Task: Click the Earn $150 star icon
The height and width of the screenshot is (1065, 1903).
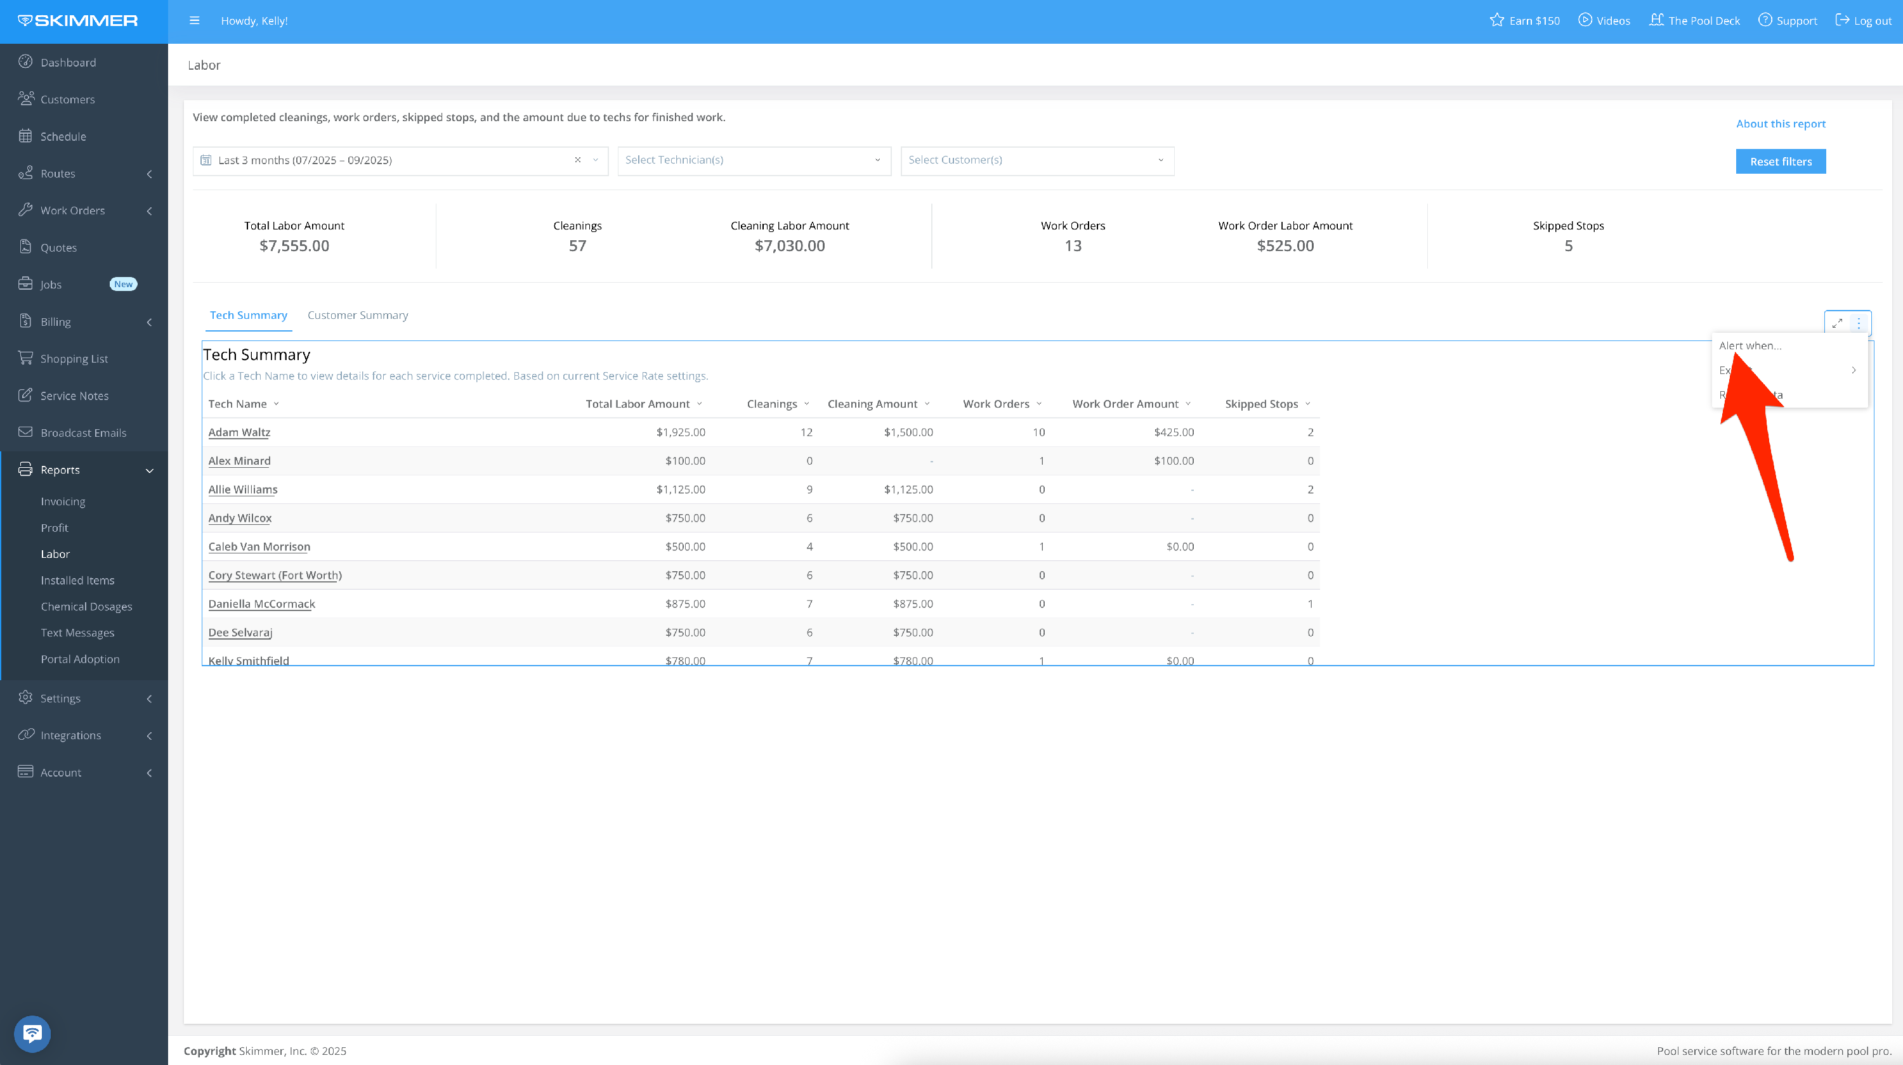Action: (x=1496, y=20)
